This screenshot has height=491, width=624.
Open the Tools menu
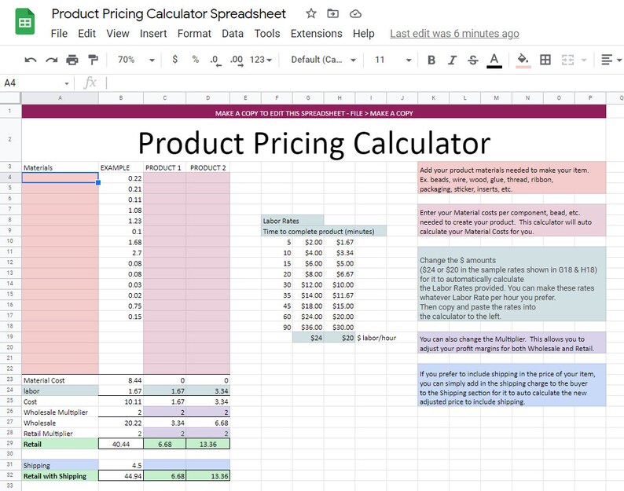coord(267,34)
